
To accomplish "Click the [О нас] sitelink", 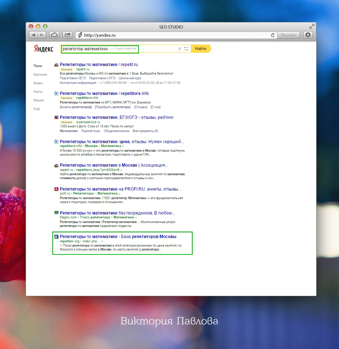I will (x=155, y=107).
